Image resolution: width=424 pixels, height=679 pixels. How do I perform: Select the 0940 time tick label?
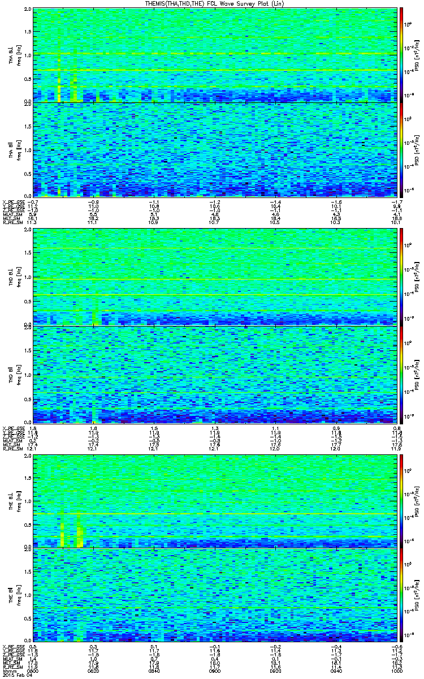pos(335,671)
